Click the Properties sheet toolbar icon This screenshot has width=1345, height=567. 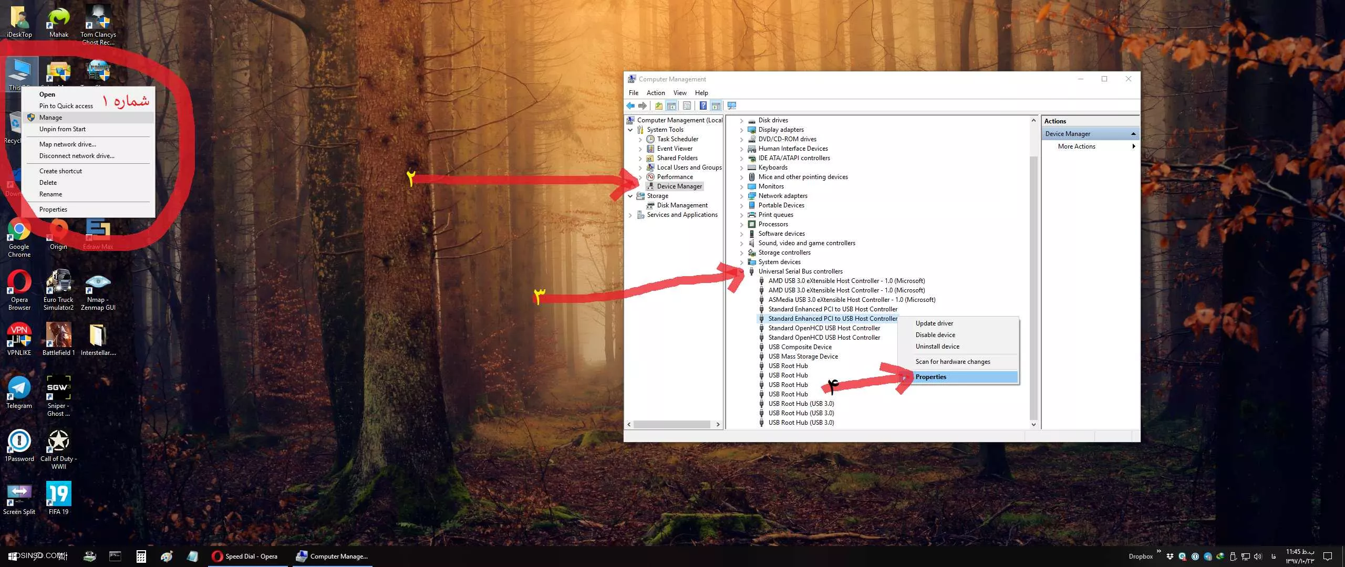(687, 106)
